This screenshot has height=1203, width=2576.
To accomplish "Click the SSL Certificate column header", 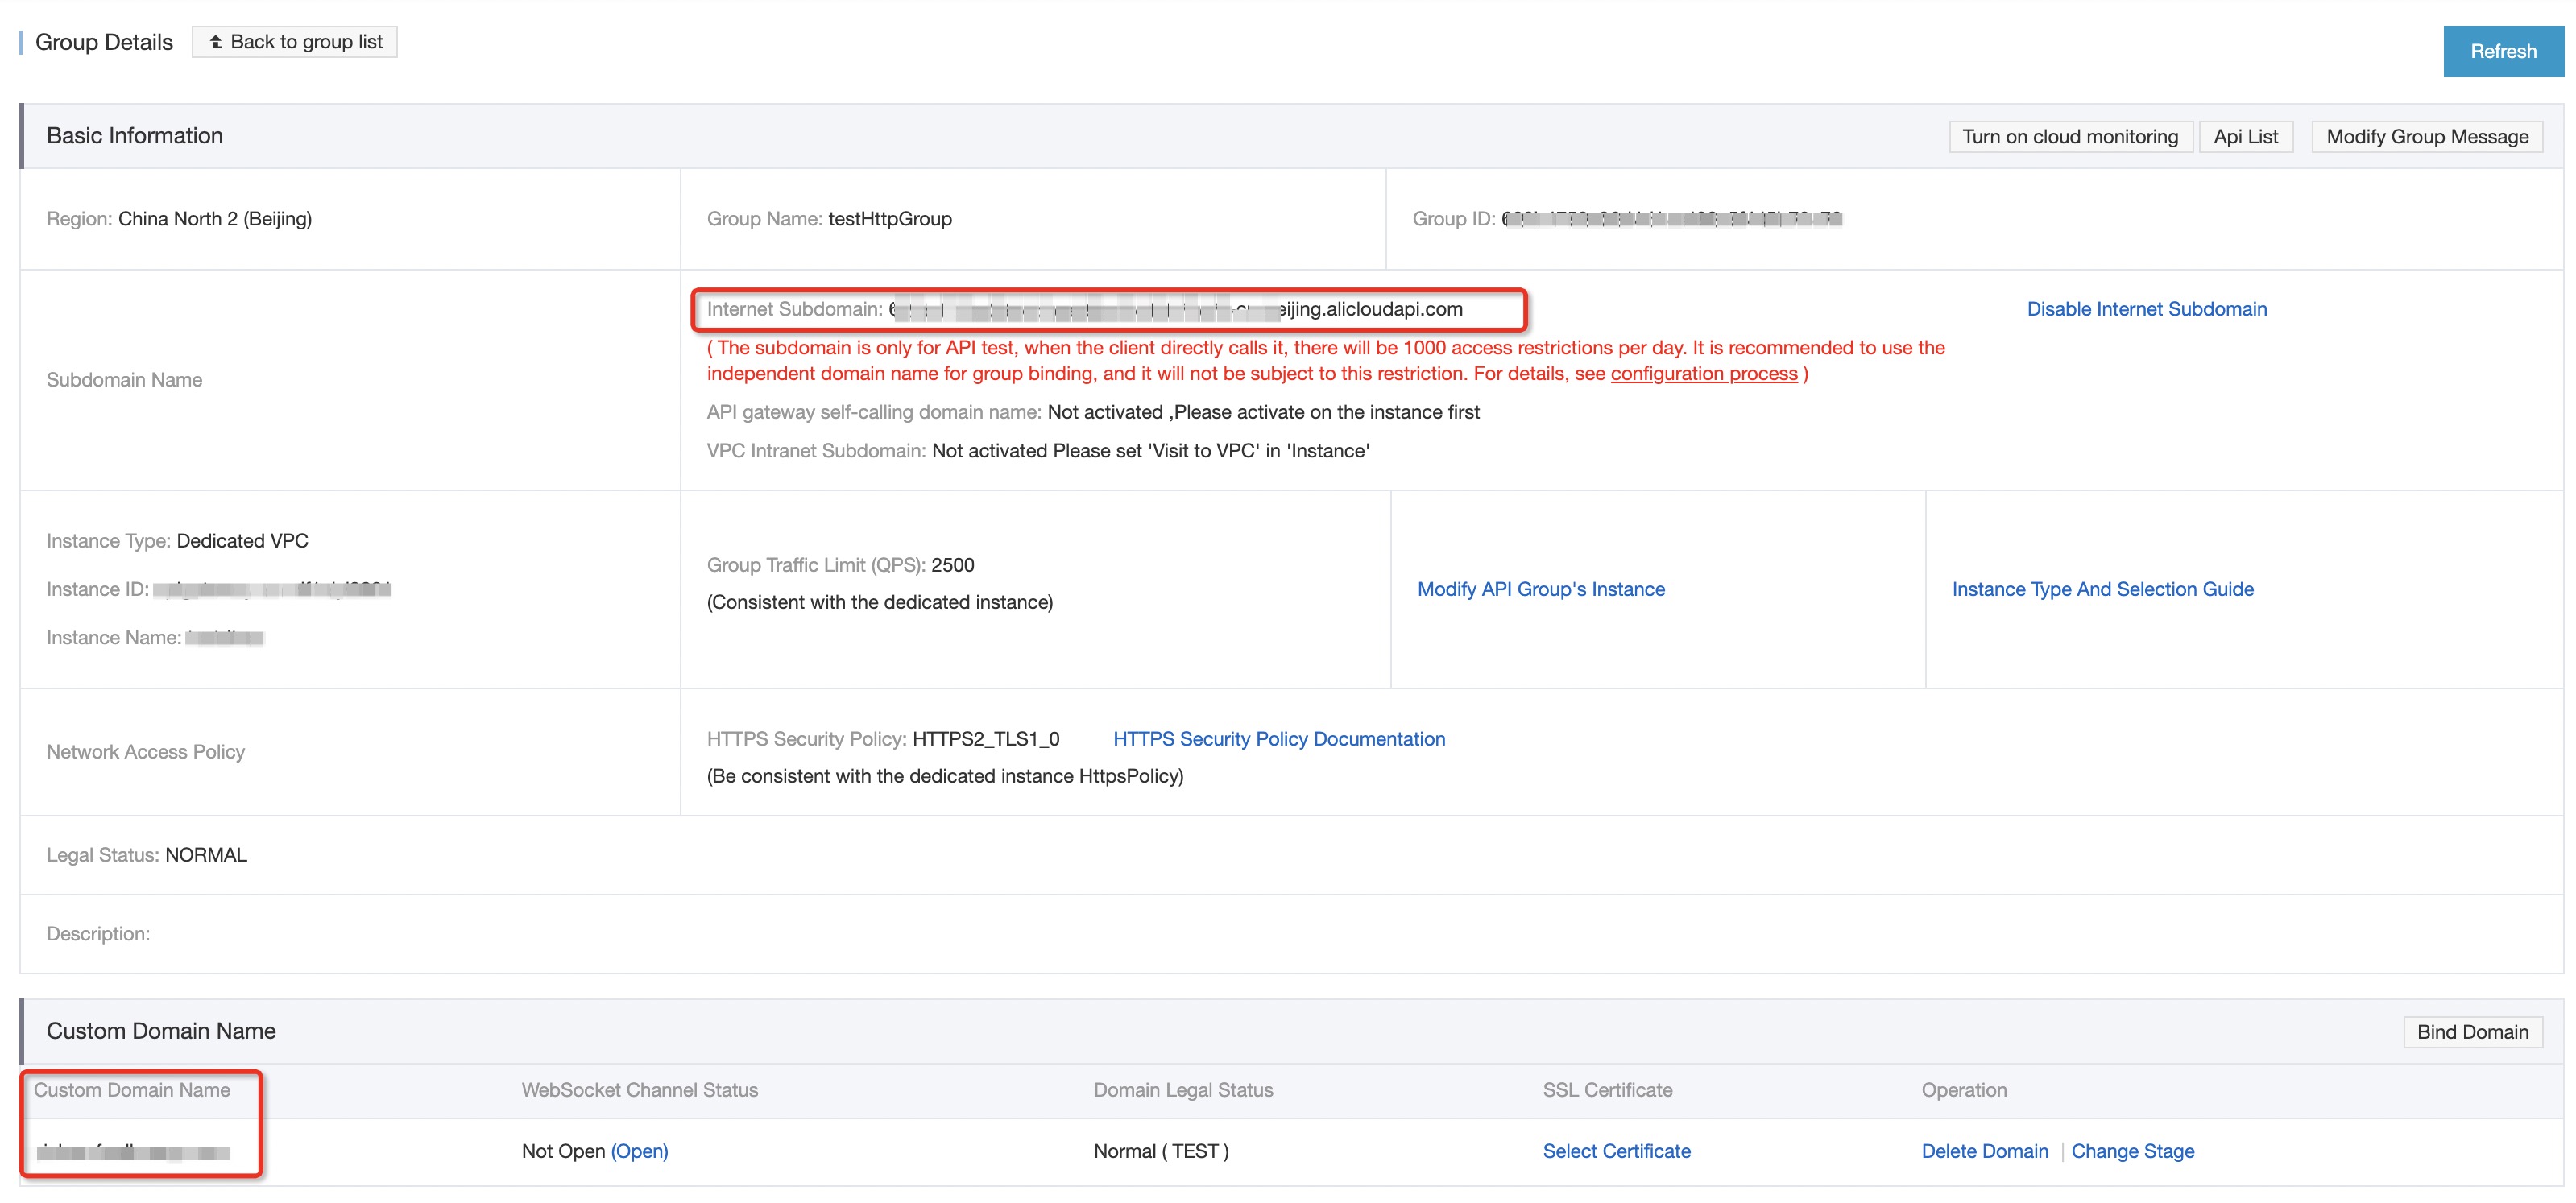I will click(1606, 1090).
